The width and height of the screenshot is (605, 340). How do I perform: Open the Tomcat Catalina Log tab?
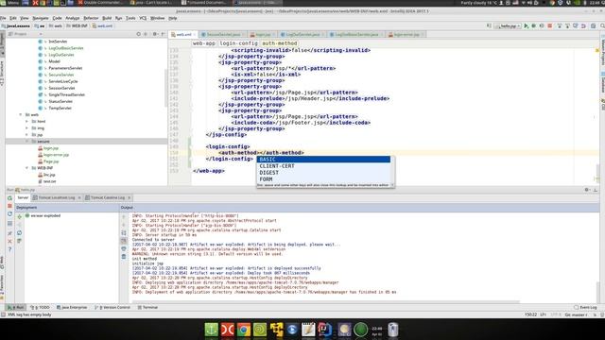[x=107, y=197]
